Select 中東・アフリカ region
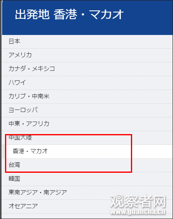The image size is (173, 219). pyautogui.click(x=87, y=124)
